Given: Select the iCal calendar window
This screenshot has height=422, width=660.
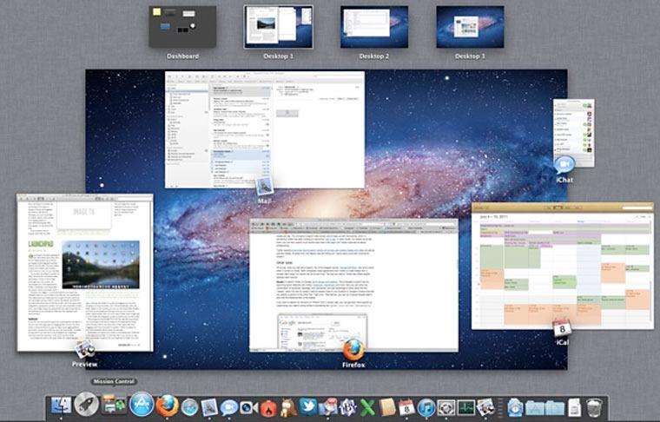Looking at the screenshot, I should [x=563, y=266].
